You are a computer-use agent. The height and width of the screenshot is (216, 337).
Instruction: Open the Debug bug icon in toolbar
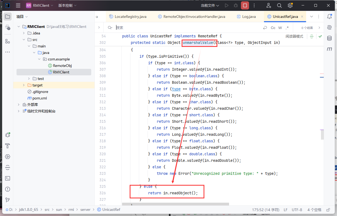coord(236,5)
